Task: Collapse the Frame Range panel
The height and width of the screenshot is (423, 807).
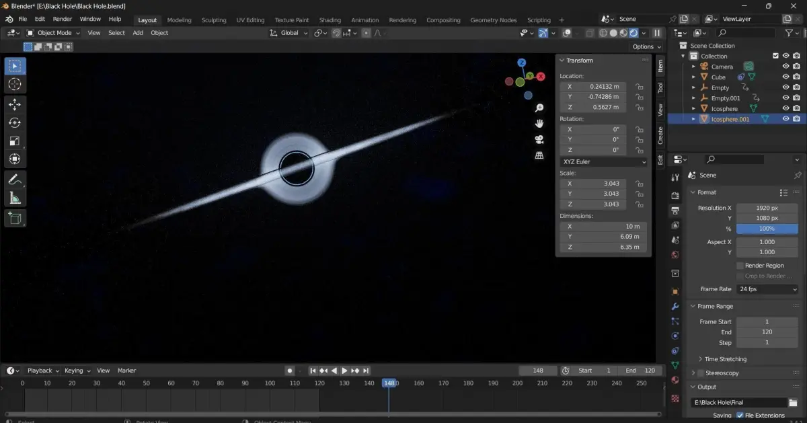Action: tap(715, 306)
